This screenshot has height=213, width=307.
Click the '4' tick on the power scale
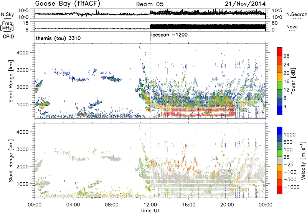pos(285,107)
